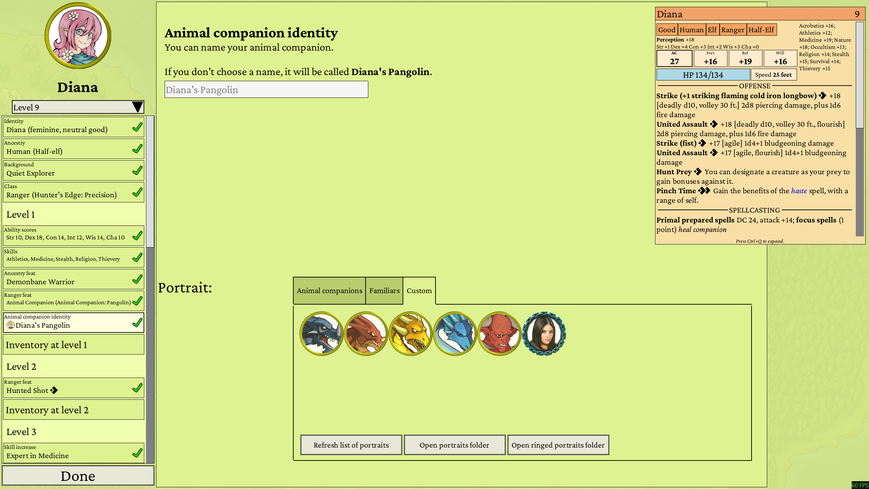The width and height of the screenshot is (869, 489).
Task: Choose the red dragon portrait
Action: click(366, 333)
